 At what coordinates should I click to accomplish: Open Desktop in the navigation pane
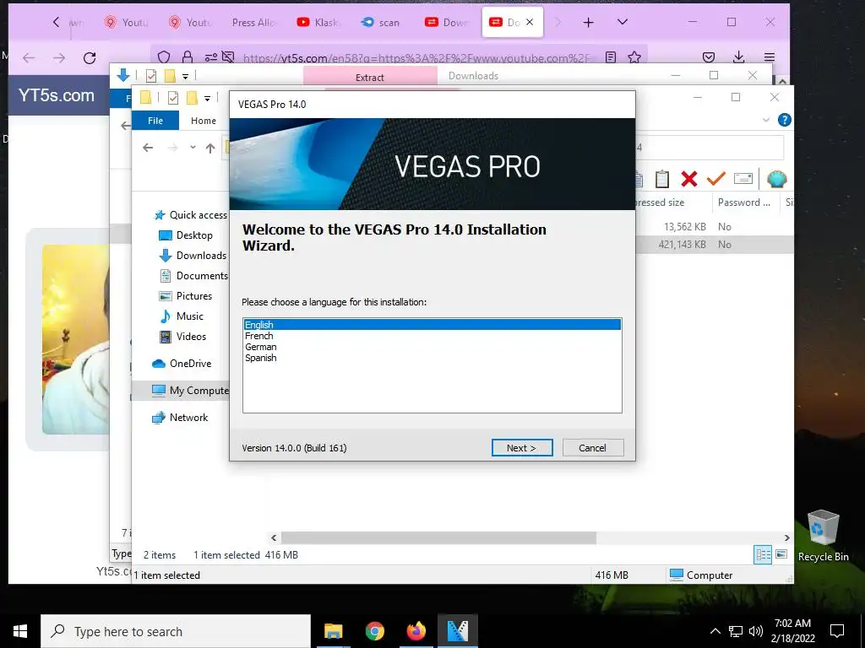coord(186,235)
